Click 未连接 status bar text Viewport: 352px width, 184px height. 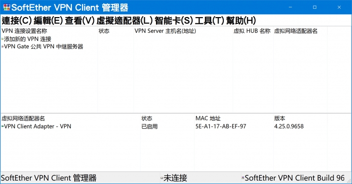(x=176, y=178)
